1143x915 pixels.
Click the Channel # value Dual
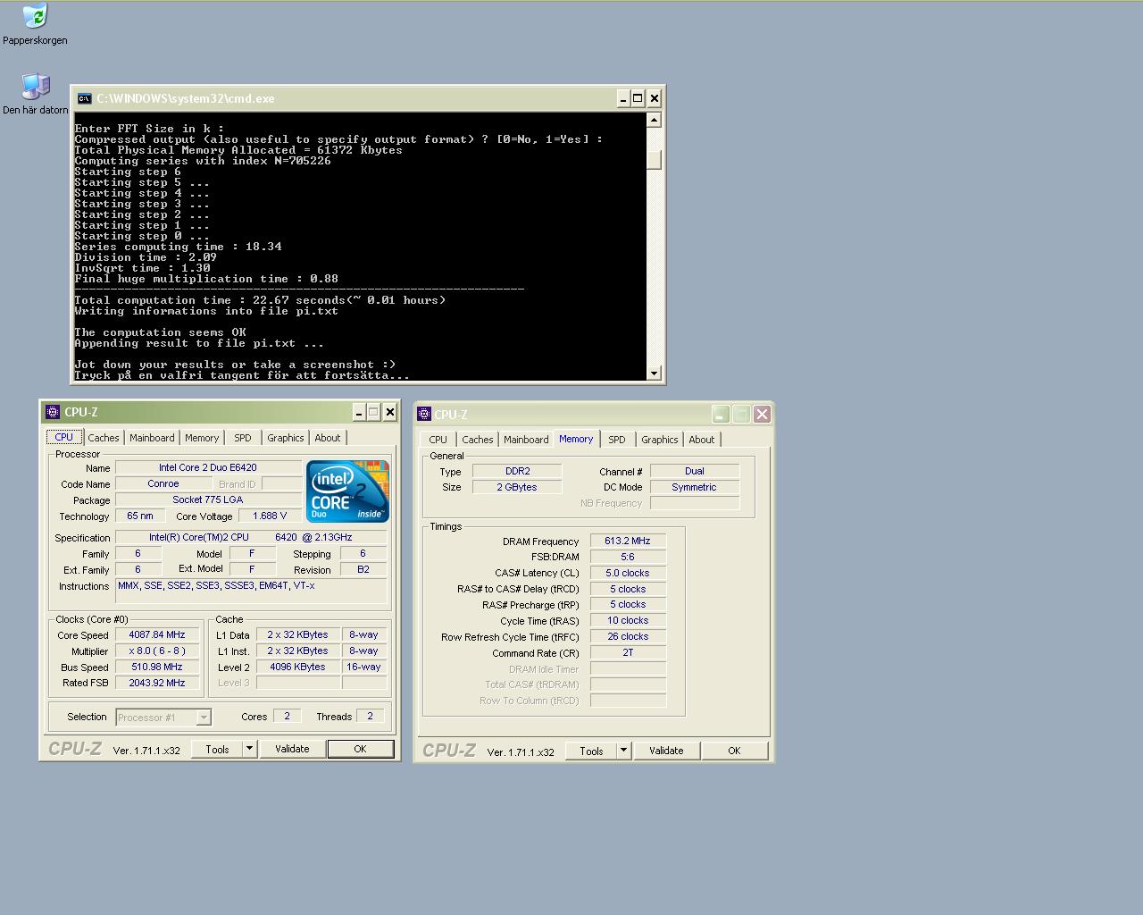[x=695, y=471]
